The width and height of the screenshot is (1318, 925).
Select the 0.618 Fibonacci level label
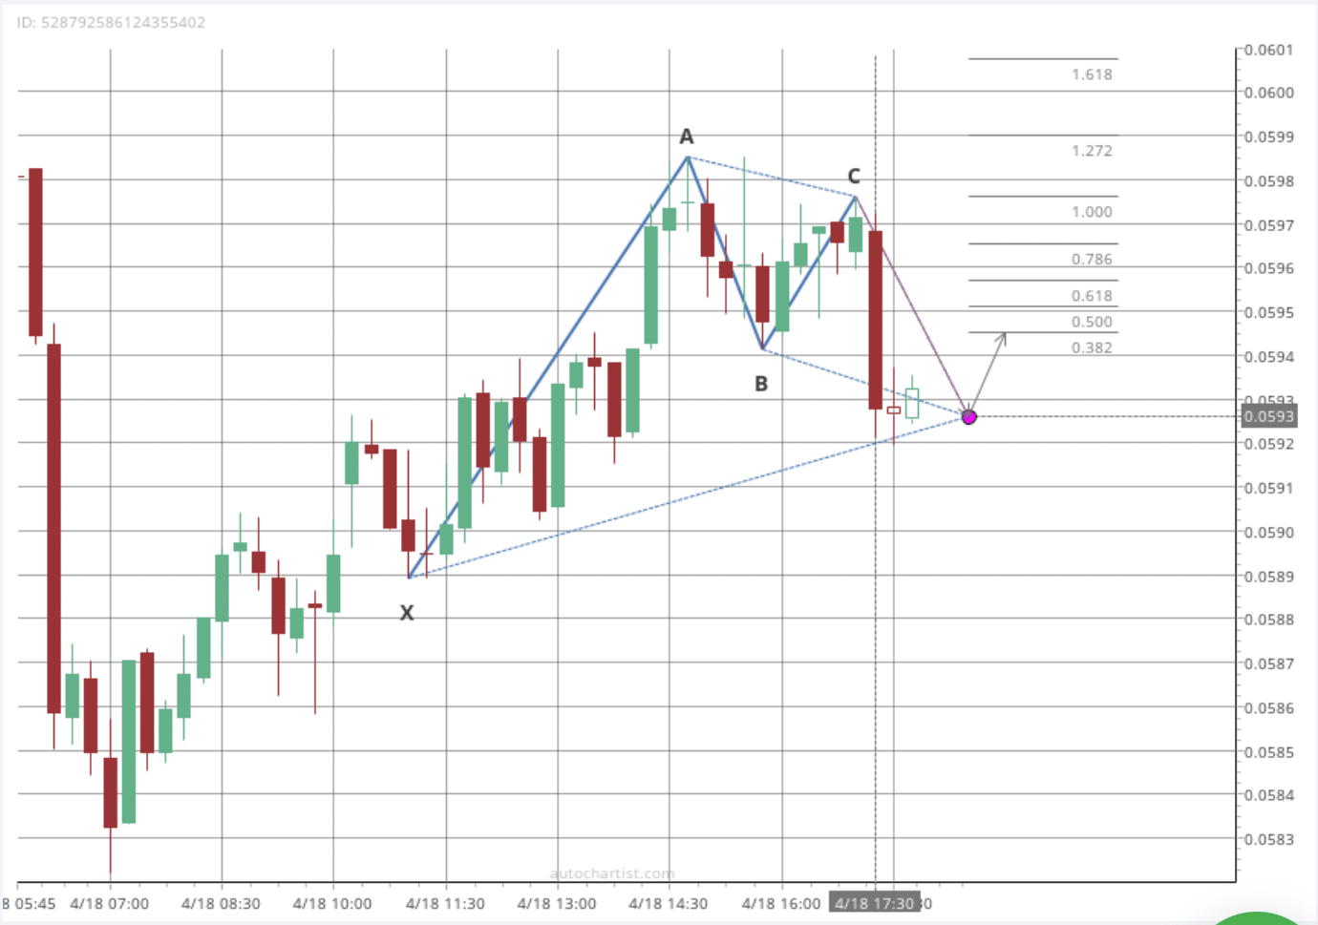click(x=1092, y=296)
